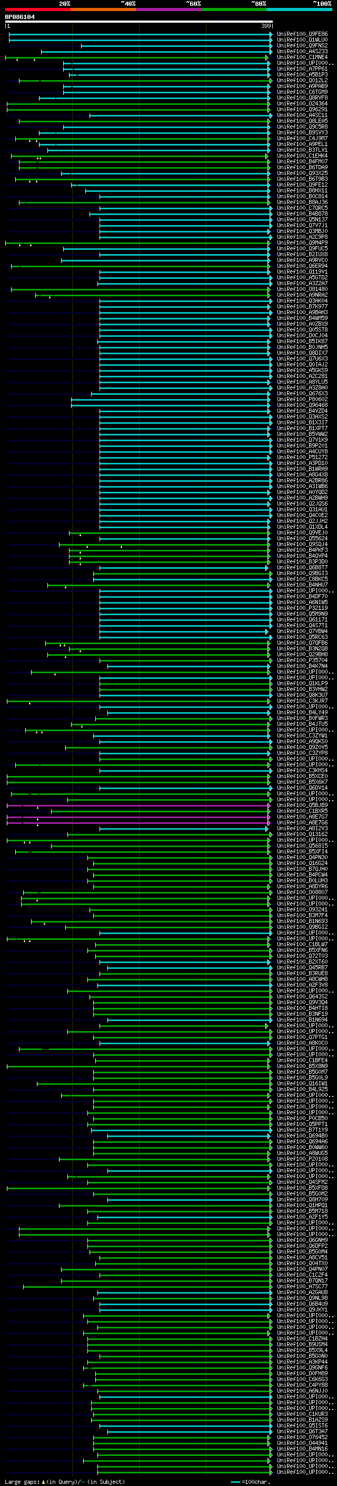Open hit UniRef100_C1MNE4
This screenshot has height=1486, width=337.
(x=302, y=57)
